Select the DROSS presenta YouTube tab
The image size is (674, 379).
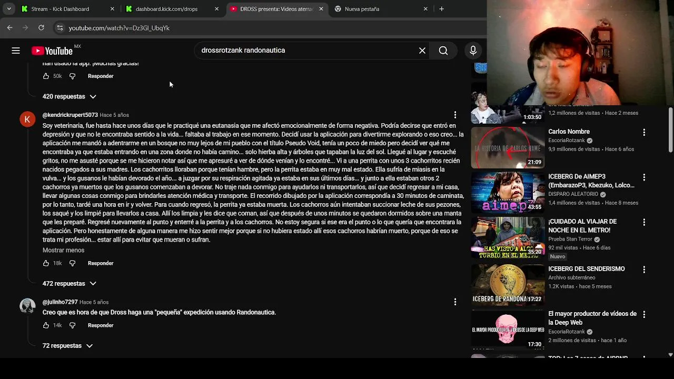[276, 9]
